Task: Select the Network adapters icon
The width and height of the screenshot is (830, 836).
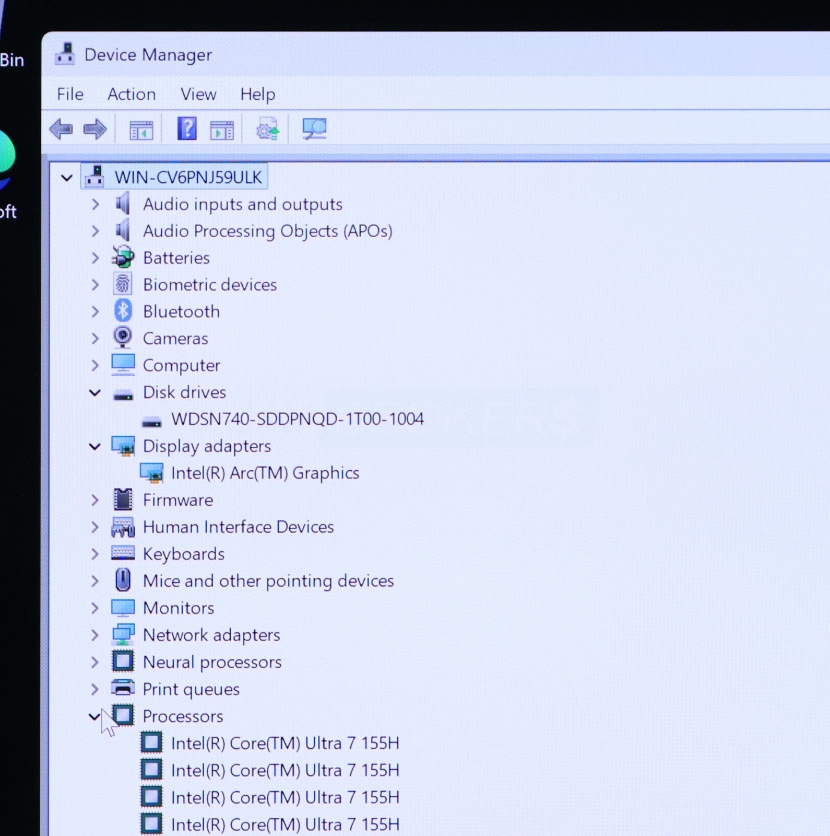Action: [x=123, y=634]
